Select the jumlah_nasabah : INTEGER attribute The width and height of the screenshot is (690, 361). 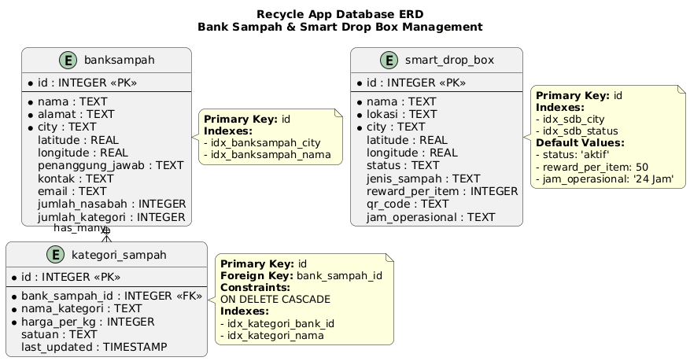[111, 203]
